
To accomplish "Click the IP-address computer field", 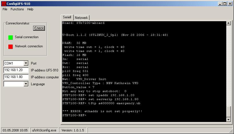I will point(16,77).
